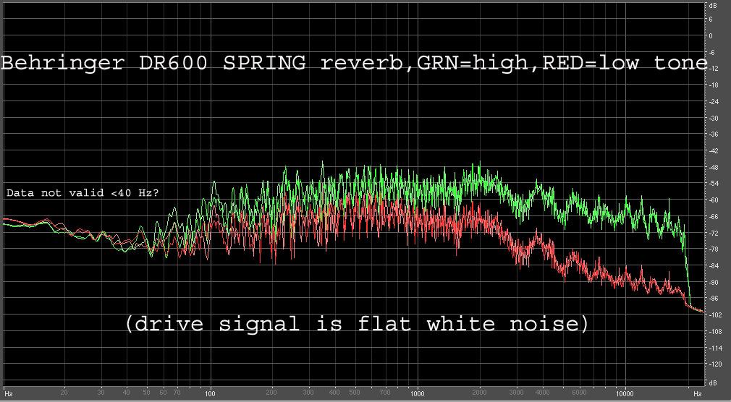Click the -30 dB level axis label
The height and width of the screenshot is (402, 731).
714,118
